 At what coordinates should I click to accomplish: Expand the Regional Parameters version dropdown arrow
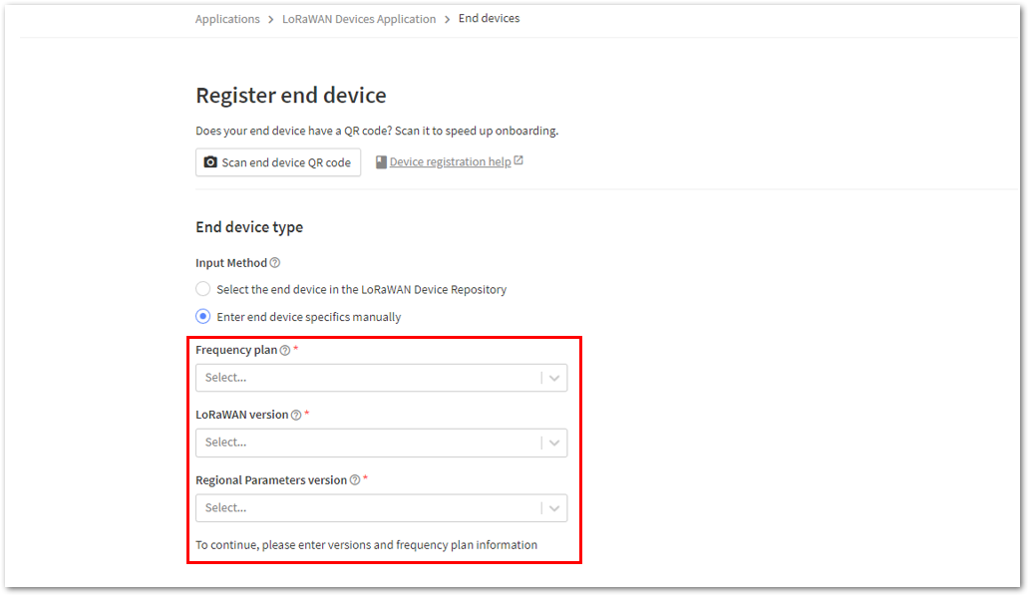coord(553,508)
